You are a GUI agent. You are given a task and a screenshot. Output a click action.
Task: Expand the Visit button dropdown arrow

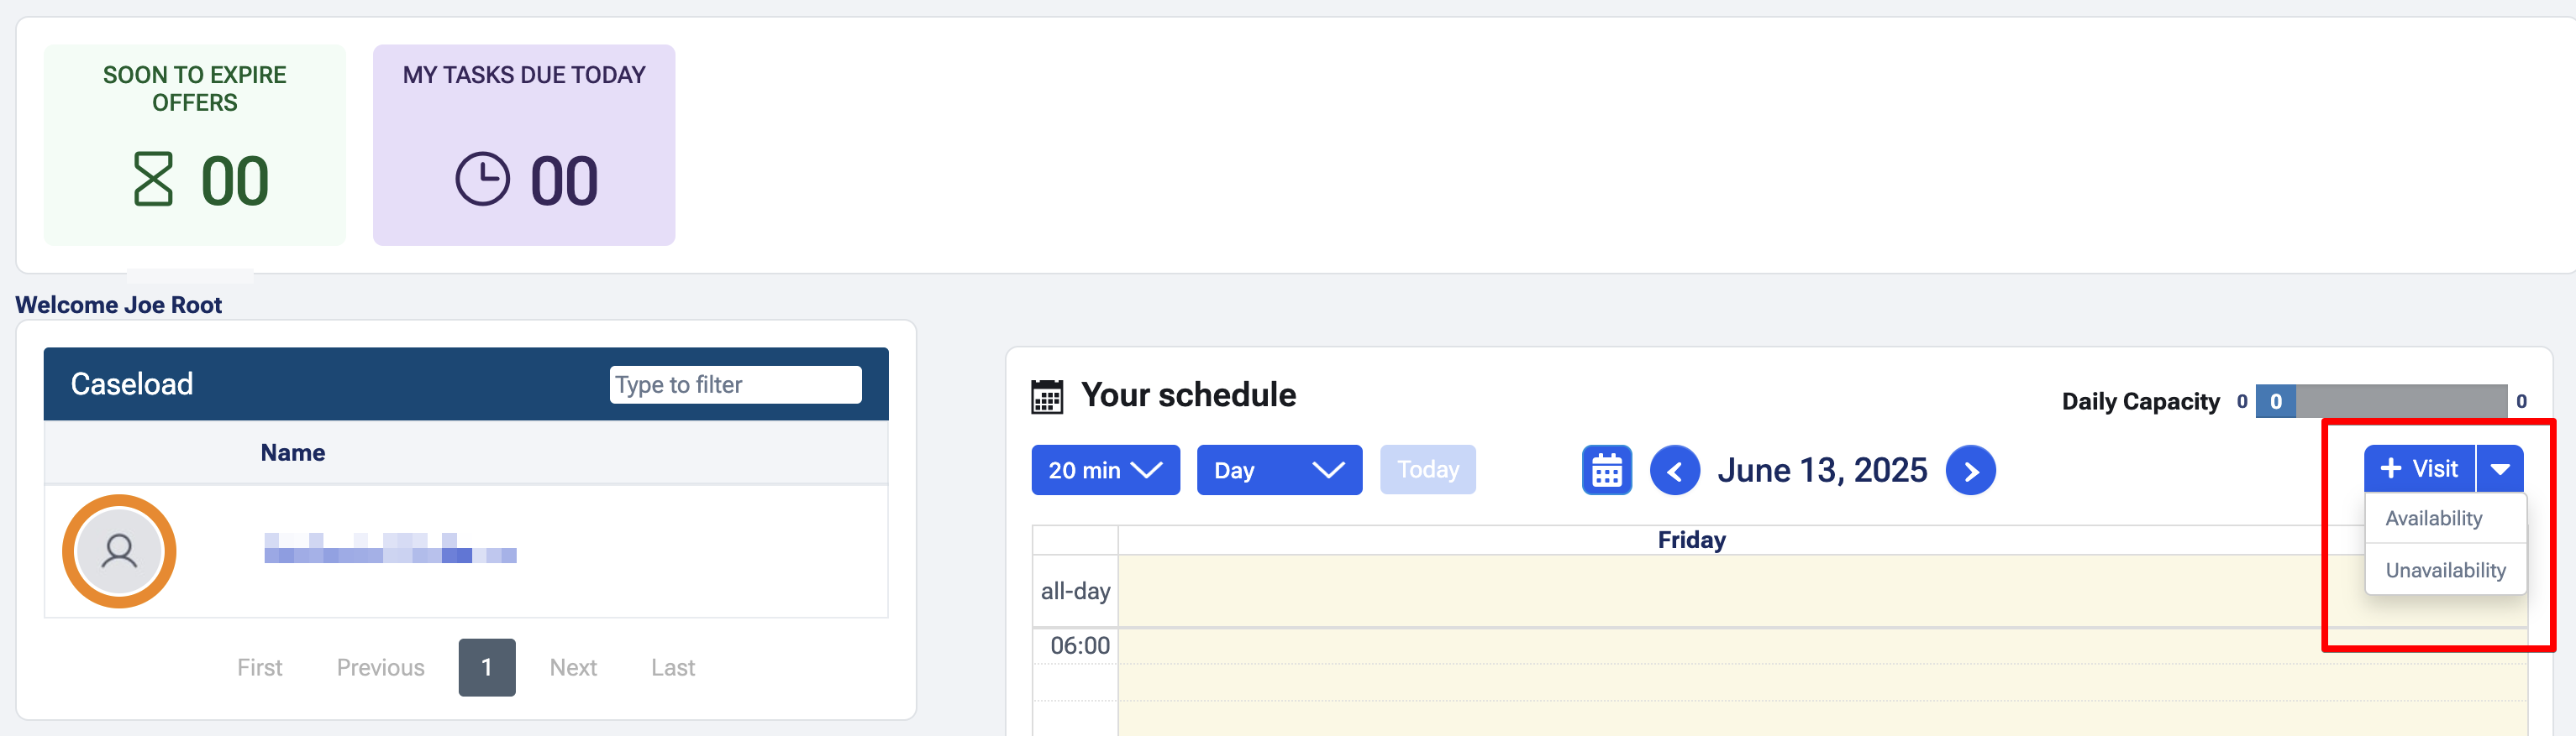tap(2500, 469)
